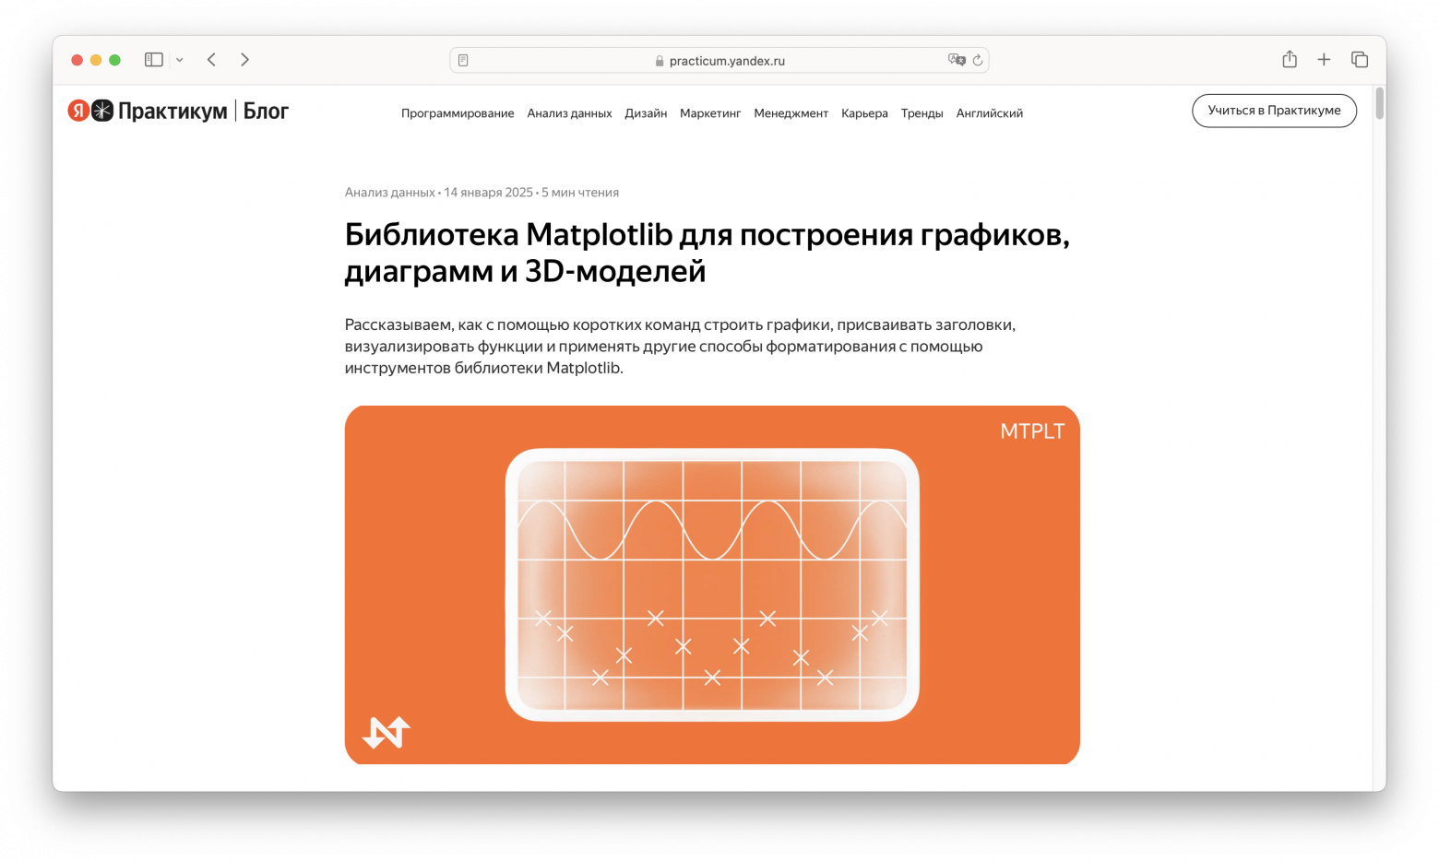1439x861 pixels.
Task: Click the Блог link in header
Action: [266, 112]
